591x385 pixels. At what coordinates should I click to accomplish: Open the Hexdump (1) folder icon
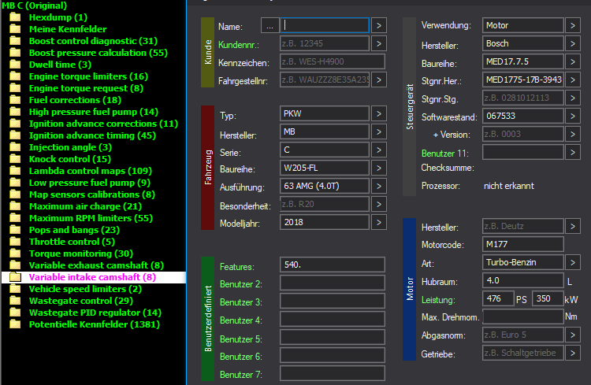(15, 17)
